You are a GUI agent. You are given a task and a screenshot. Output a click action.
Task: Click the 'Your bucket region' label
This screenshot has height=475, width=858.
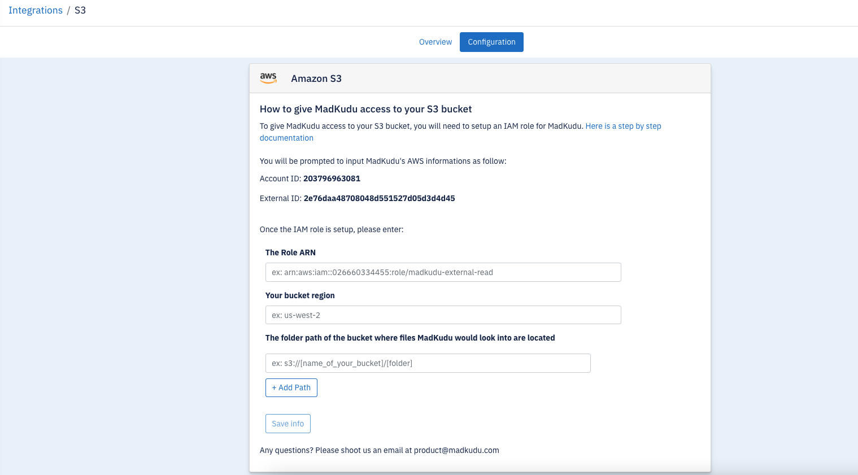tap(300, 295)
